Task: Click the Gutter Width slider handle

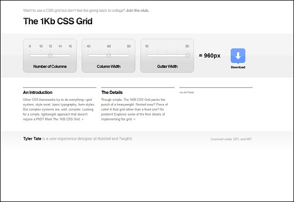Action: tap(187, 55)
